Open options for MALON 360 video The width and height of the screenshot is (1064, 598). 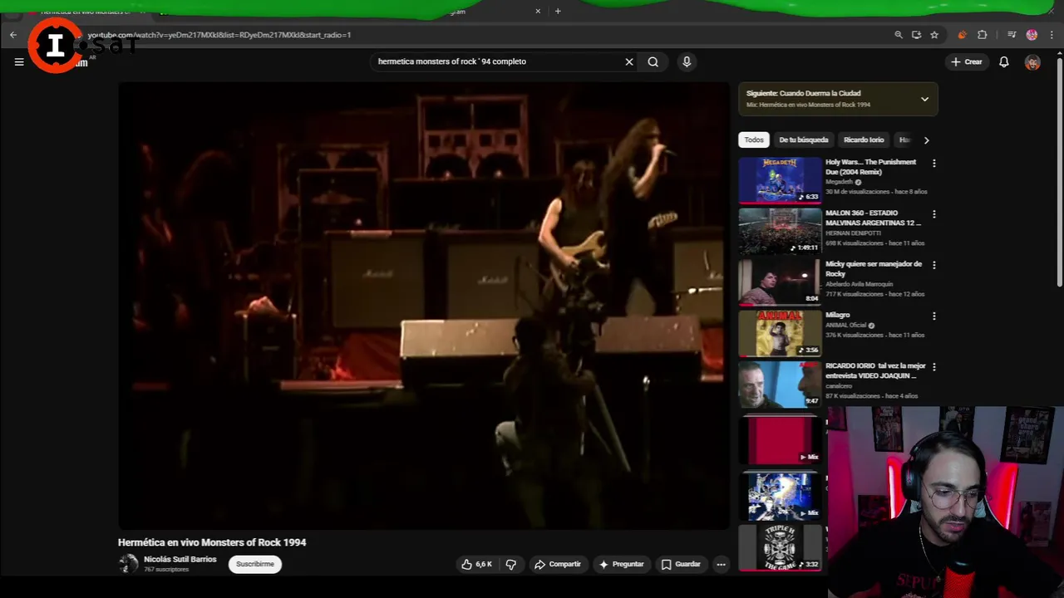tap(933, 214)
